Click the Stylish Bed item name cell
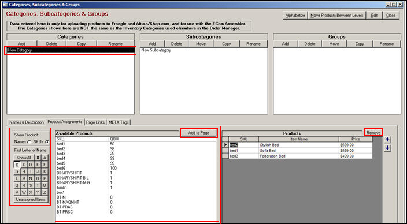Screen dimensions: 407x224 pyautogui.click(x=298, y=145)
